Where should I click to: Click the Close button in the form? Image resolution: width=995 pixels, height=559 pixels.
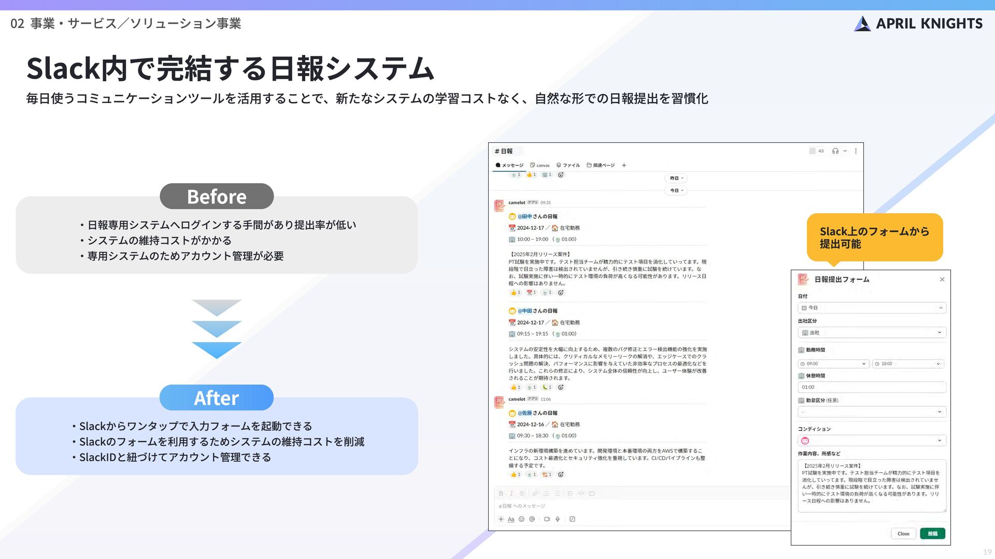tap(903, 534)
